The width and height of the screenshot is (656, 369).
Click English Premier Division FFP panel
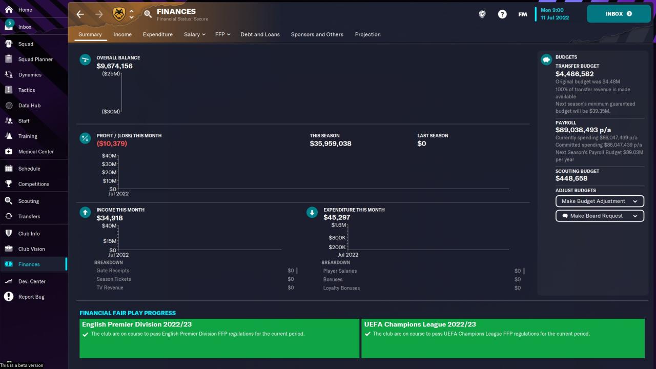click(x=219, y=338)
